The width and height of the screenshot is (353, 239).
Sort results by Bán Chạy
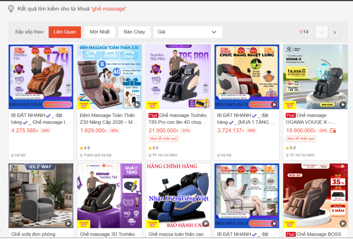[x=134, y=32]
